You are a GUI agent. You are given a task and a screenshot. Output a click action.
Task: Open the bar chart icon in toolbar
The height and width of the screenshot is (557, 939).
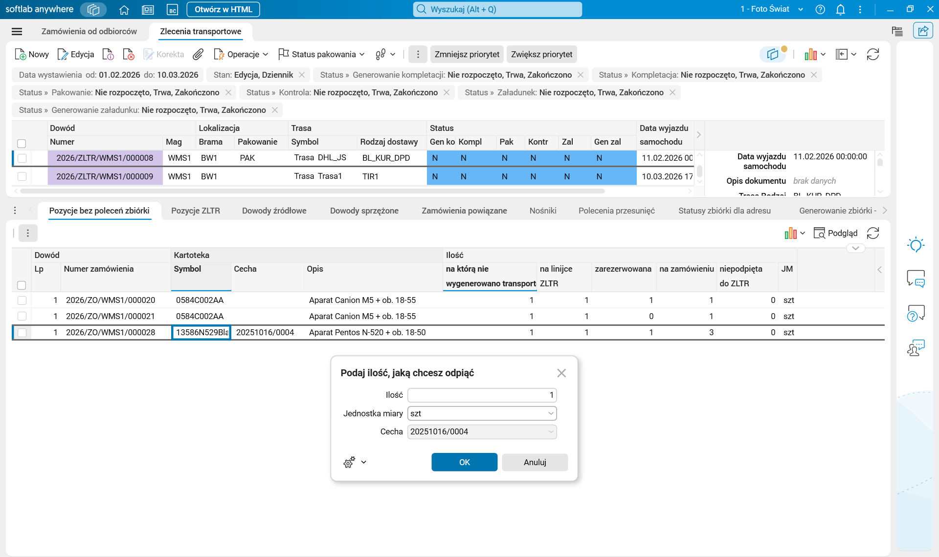[811, 54]
